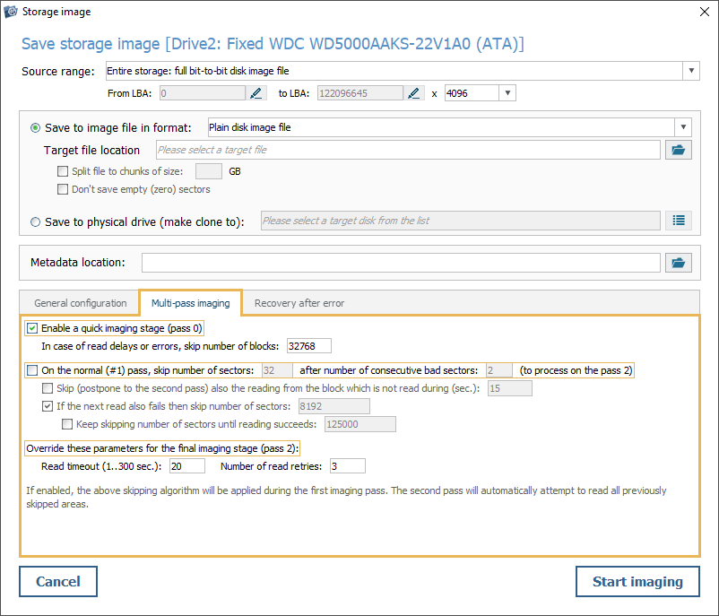
Task: Disable quick imaging stage (pass 0)
Action: point(33,328)
